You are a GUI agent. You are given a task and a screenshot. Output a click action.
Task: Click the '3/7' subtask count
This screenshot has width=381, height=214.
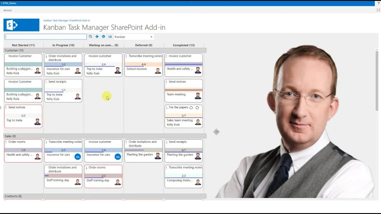(x=184, y=116)
